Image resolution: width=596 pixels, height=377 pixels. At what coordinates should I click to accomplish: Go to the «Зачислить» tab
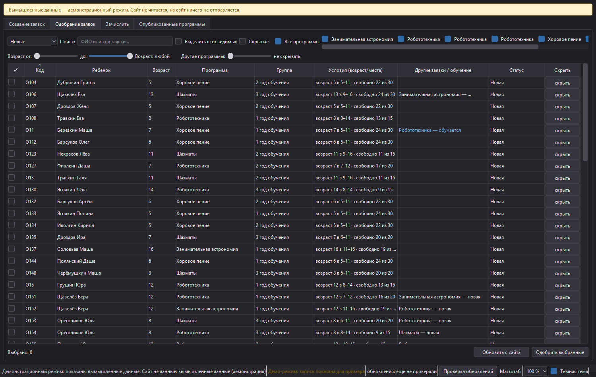(117, 24)
